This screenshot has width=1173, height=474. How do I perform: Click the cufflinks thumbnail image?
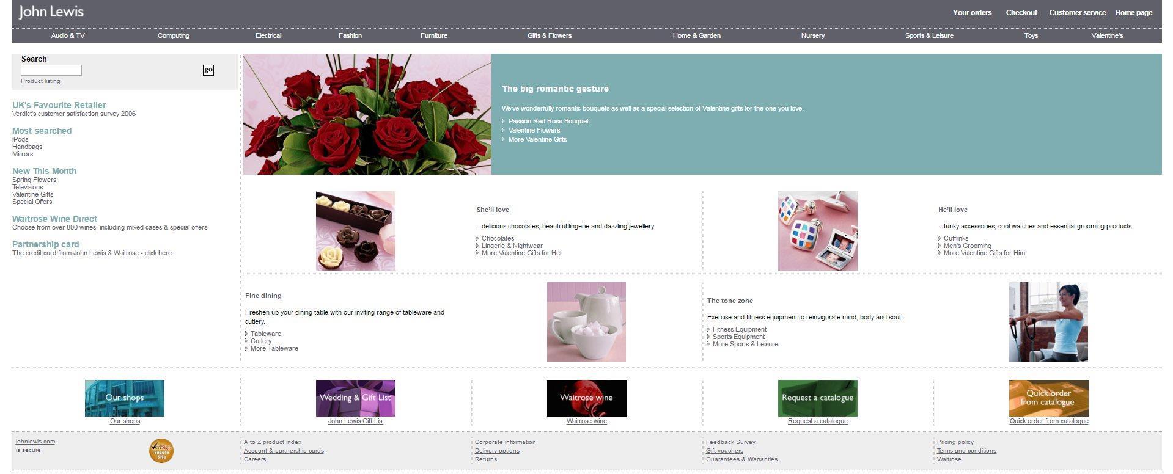pos(818,231)
